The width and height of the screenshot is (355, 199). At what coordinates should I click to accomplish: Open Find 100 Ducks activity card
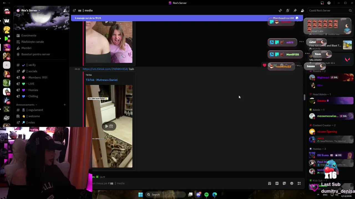(330, 45)
